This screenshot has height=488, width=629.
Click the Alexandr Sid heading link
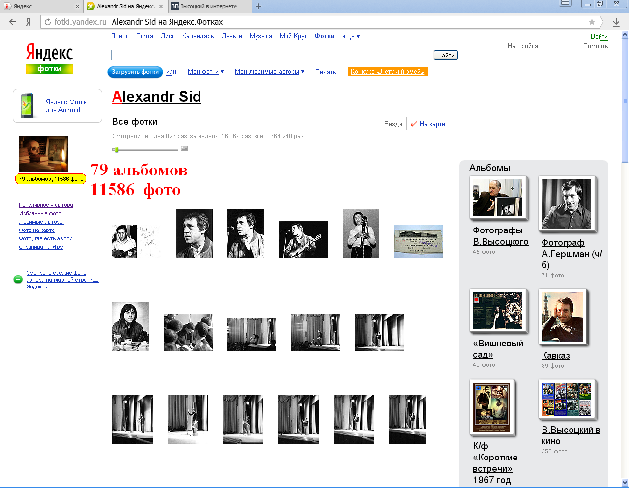coord(157,96)
